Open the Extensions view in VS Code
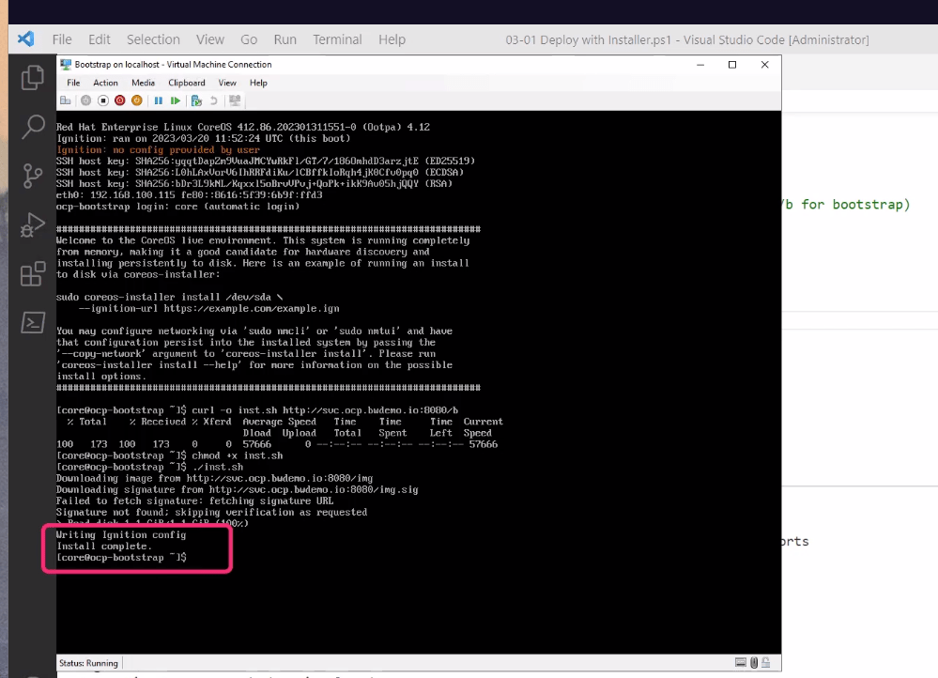 33,273
